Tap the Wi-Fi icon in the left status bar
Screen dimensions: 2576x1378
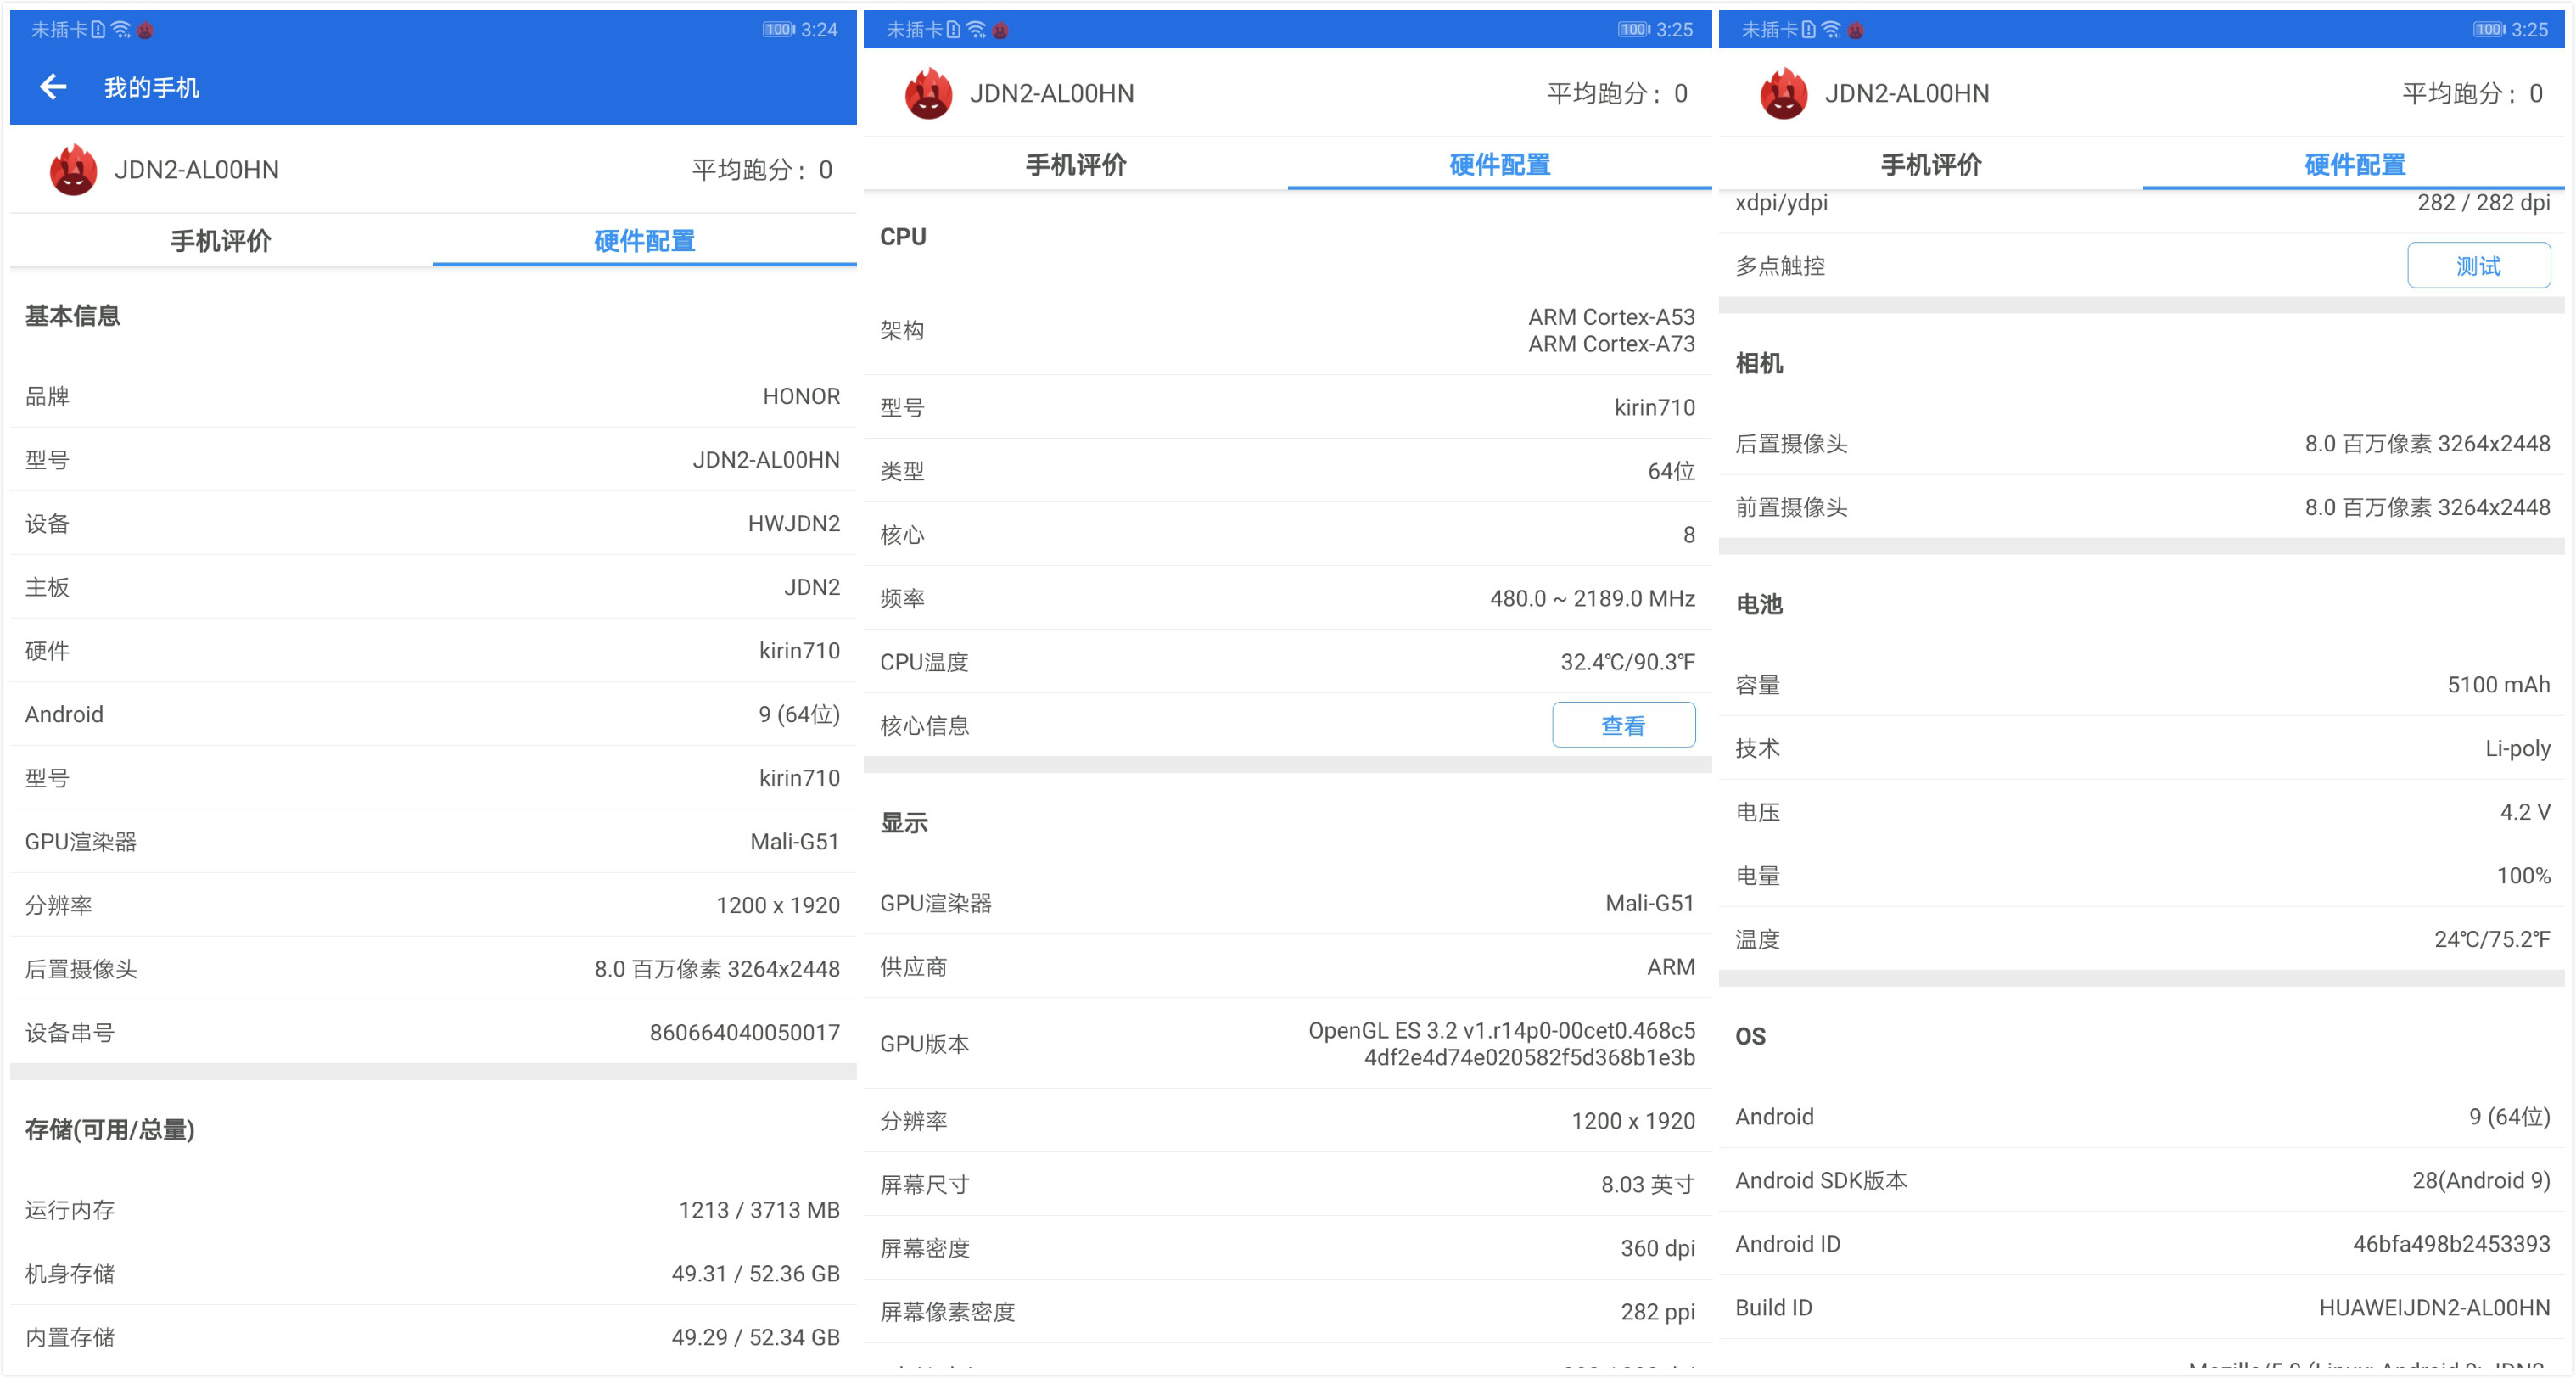click(x=121, y=30)
